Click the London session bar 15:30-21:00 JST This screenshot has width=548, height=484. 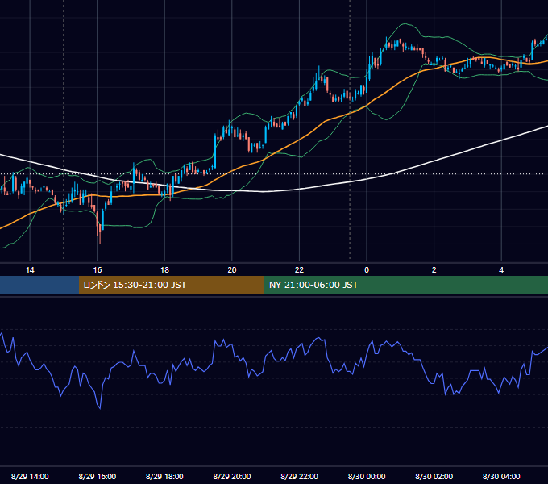click(171, 285)
